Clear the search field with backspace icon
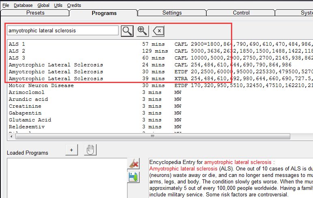The width and height of the screenshot is (313, 198). pyautogui.click(x=158, y=31)
